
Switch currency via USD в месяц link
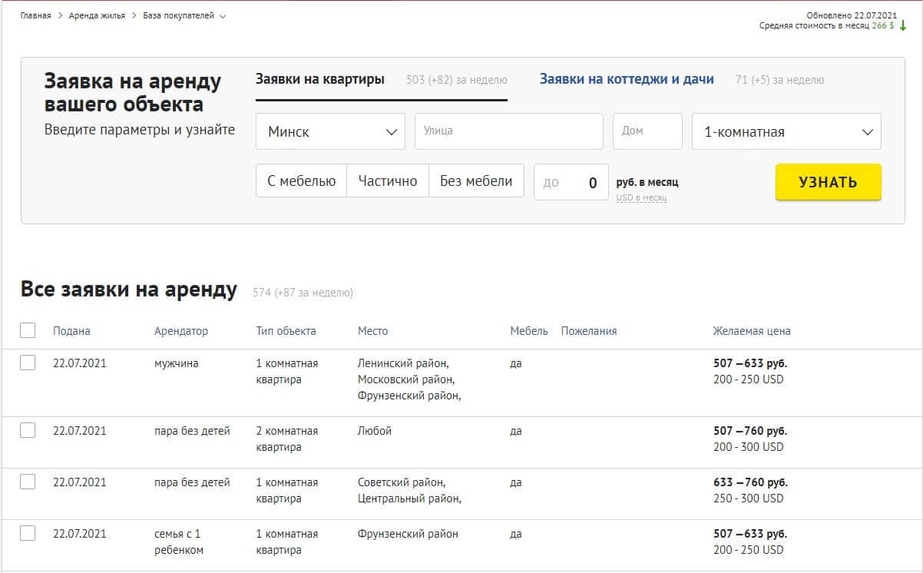pyautogui.click(x=641, y=198)
